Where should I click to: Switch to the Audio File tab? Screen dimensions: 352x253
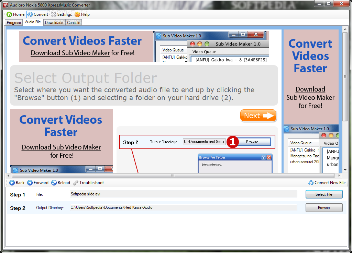pos(33,22)
